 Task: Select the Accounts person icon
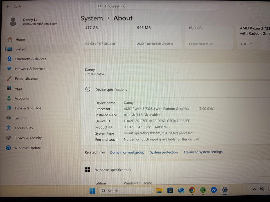tap(9, 98)
